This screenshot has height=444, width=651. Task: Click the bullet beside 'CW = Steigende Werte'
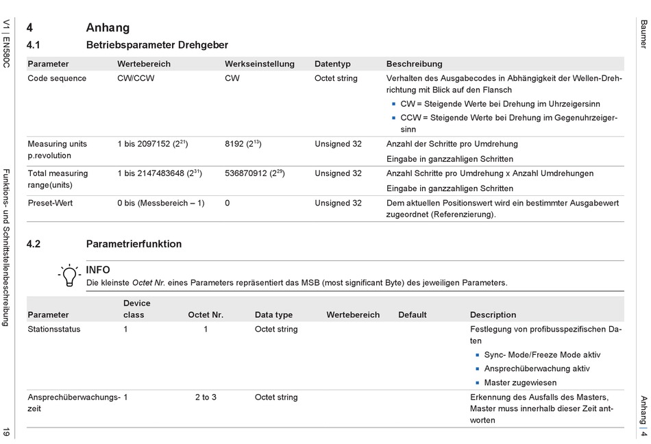click(394, 104)
